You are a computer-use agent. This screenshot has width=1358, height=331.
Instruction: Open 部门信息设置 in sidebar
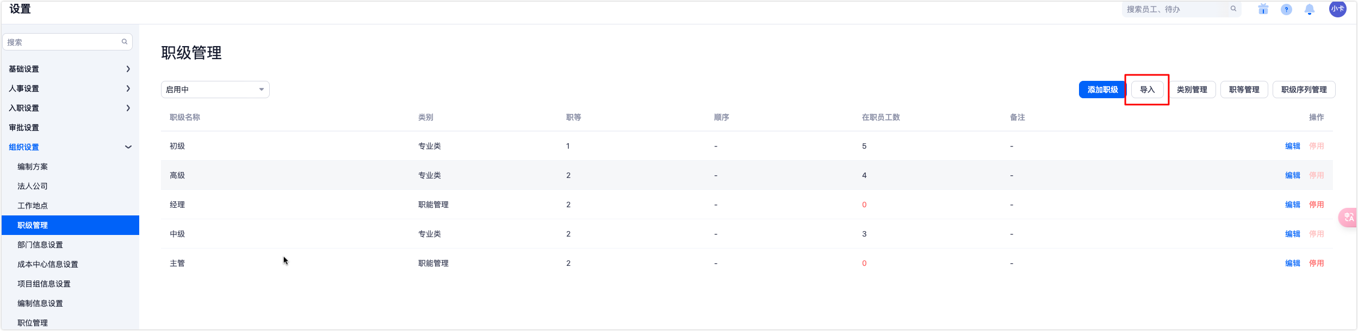pyautogui.click(x=40, y=245)
